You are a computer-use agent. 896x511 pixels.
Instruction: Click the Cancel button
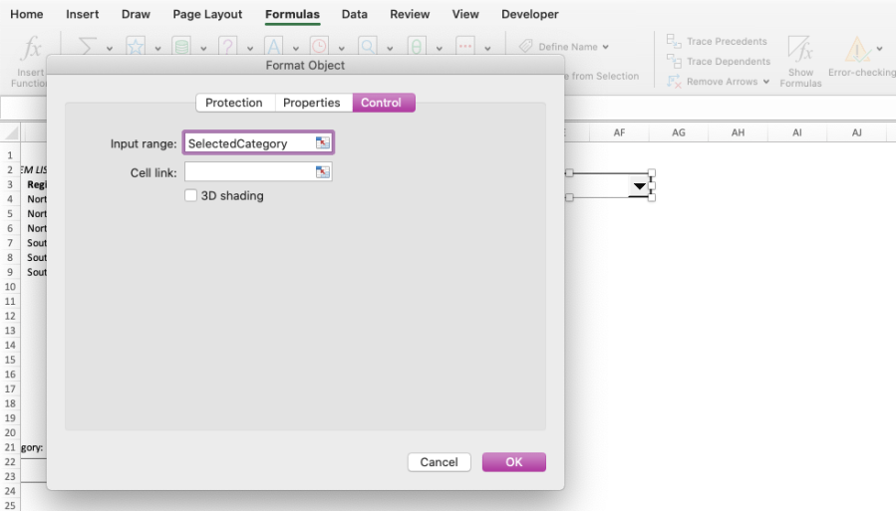coord(439,462)
